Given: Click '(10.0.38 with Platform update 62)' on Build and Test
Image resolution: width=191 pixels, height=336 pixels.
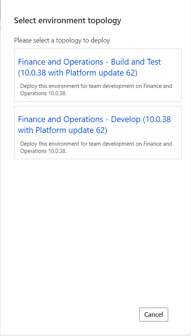Looking at the screenshot, I should [78, 73].
